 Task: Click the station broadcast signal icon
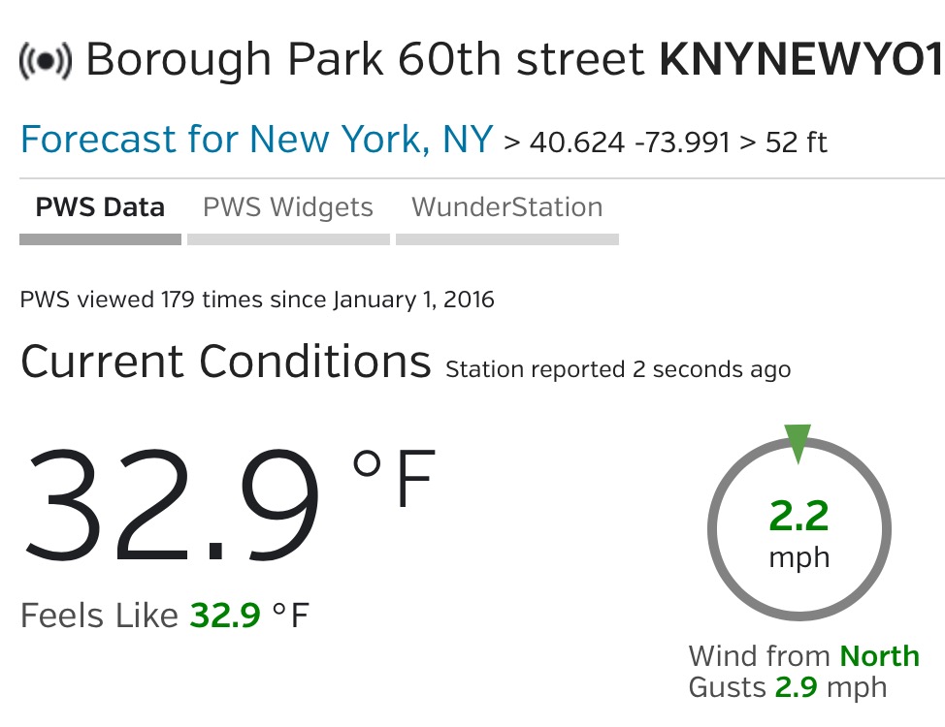coord(45,61)
